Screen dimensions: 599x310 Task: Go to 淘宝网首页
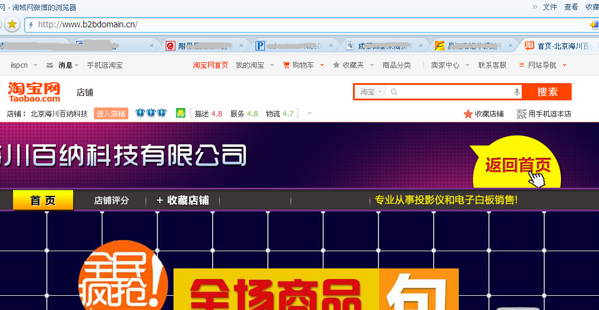click(210, 65)
